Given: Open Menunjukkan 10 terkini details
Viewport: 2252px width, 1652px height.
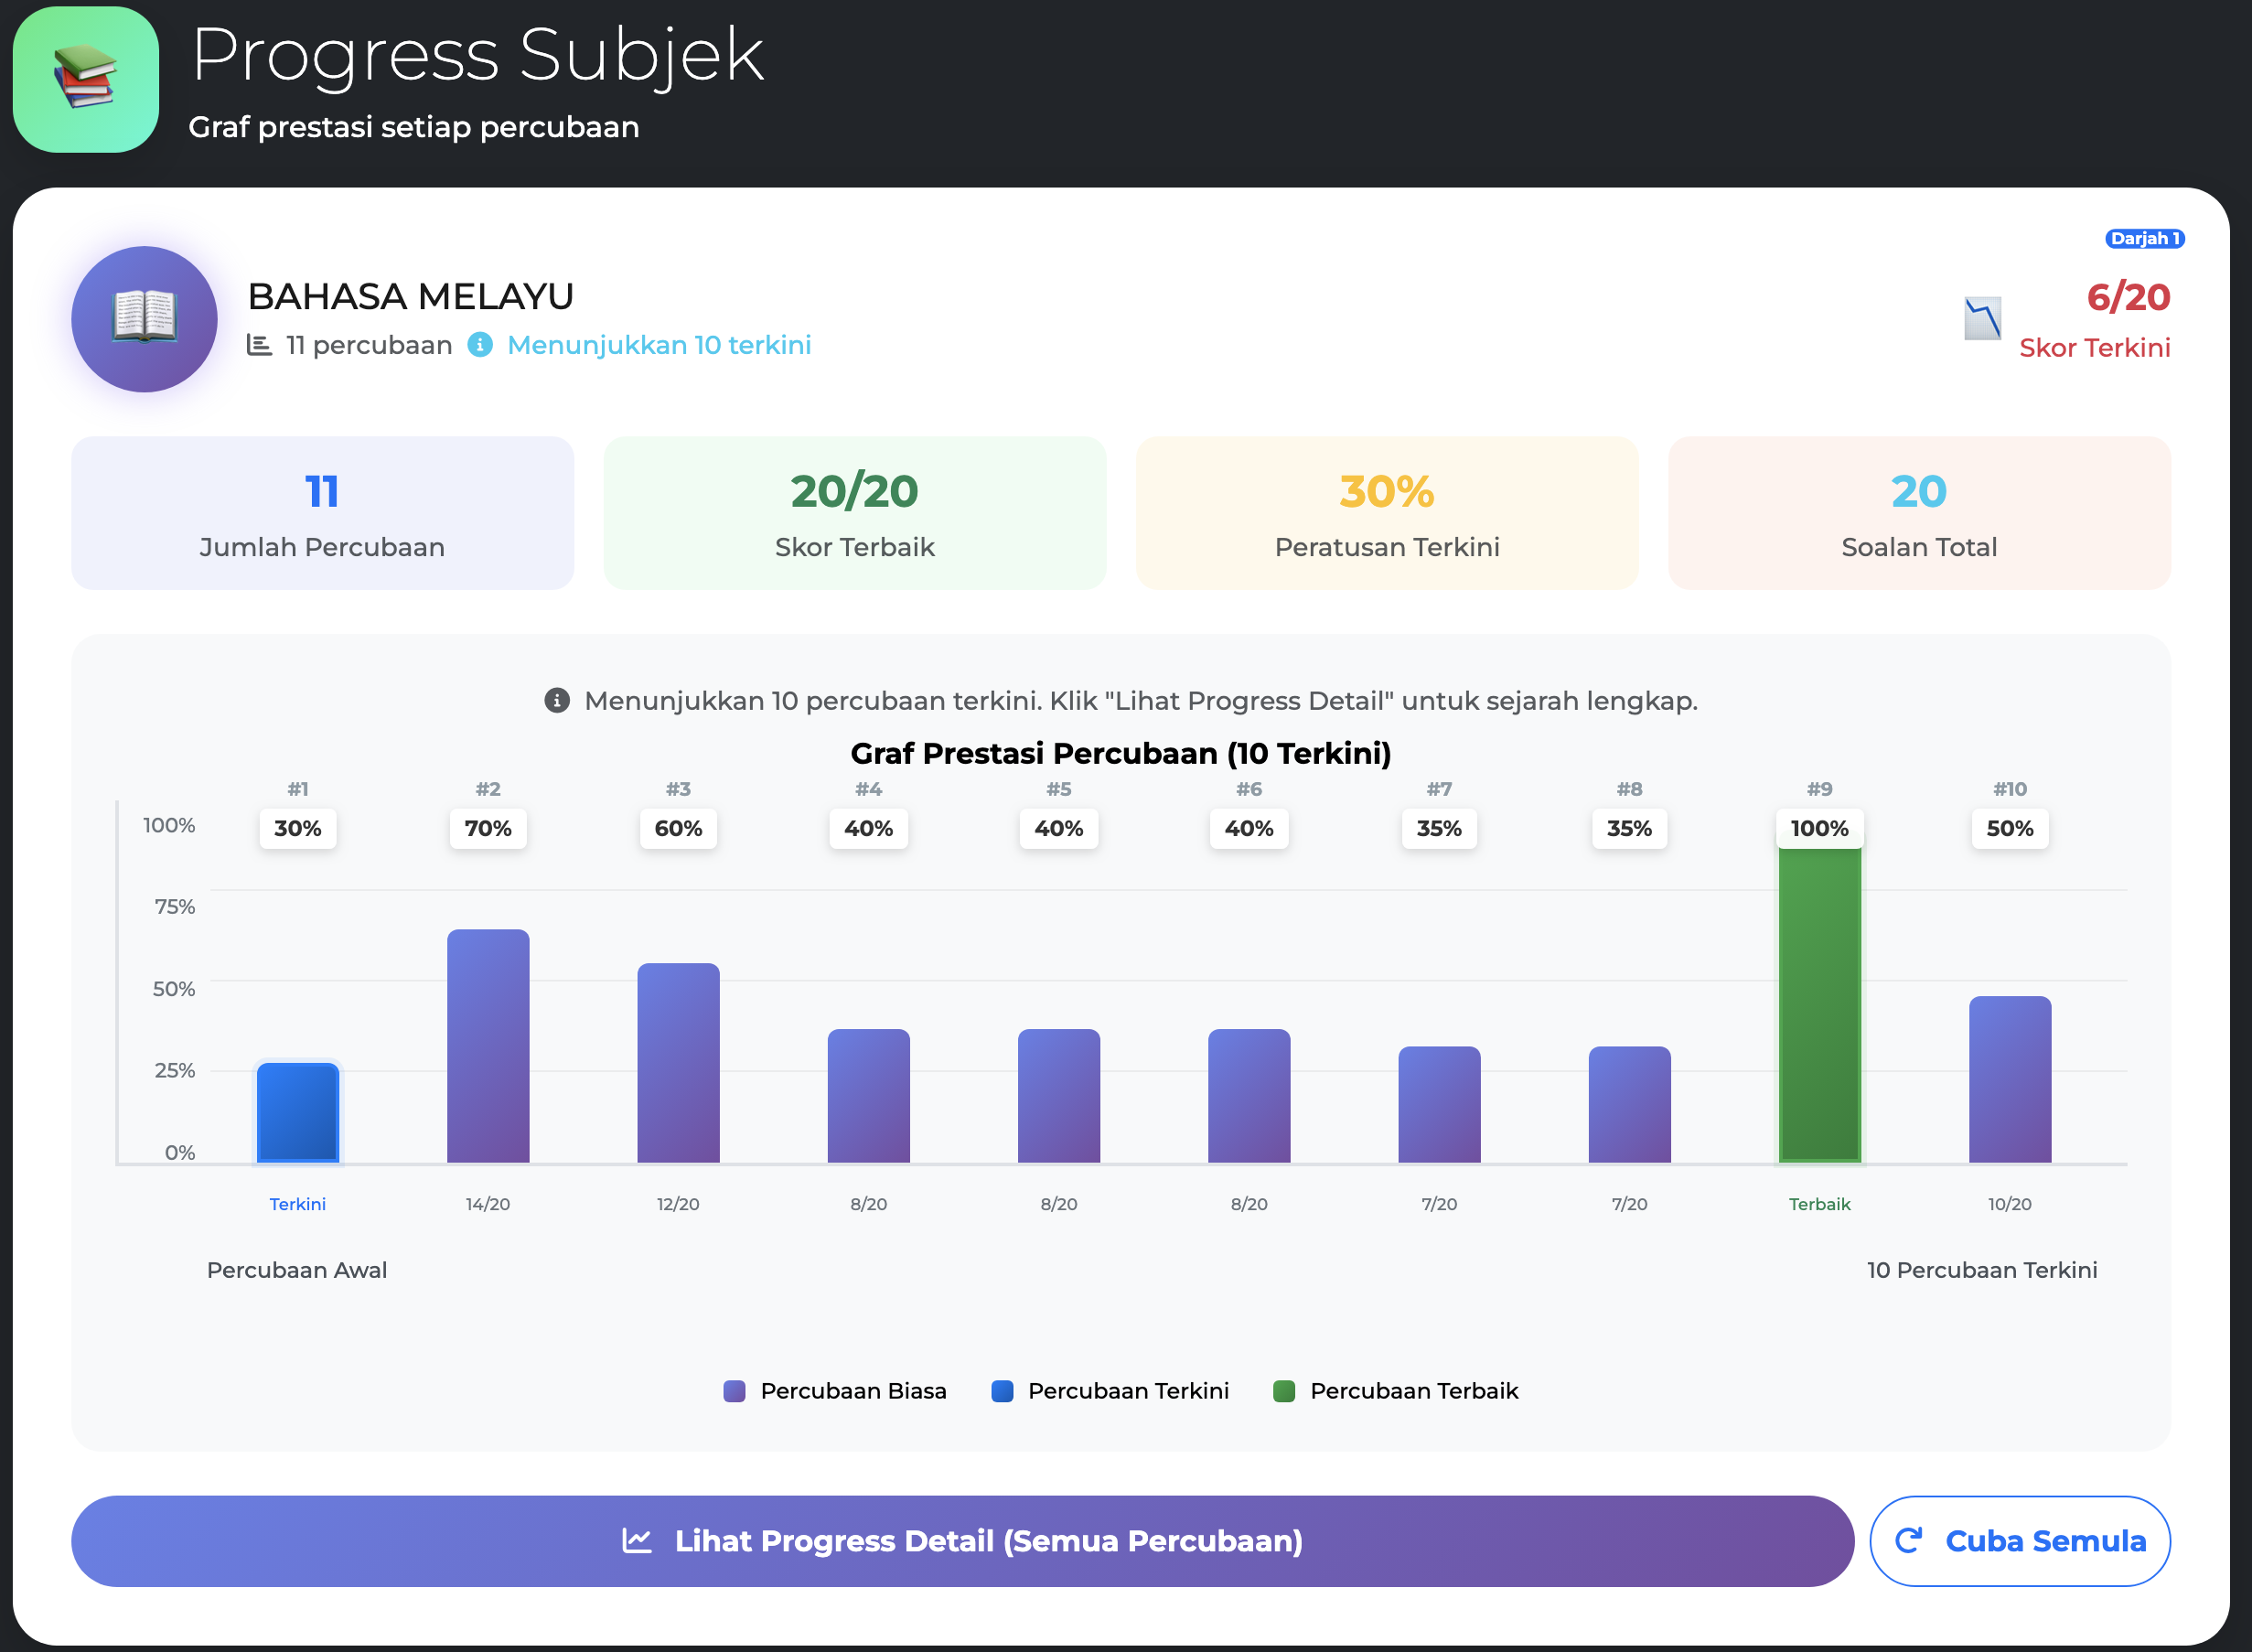Looking at the screenshot, I should [659, 345].
